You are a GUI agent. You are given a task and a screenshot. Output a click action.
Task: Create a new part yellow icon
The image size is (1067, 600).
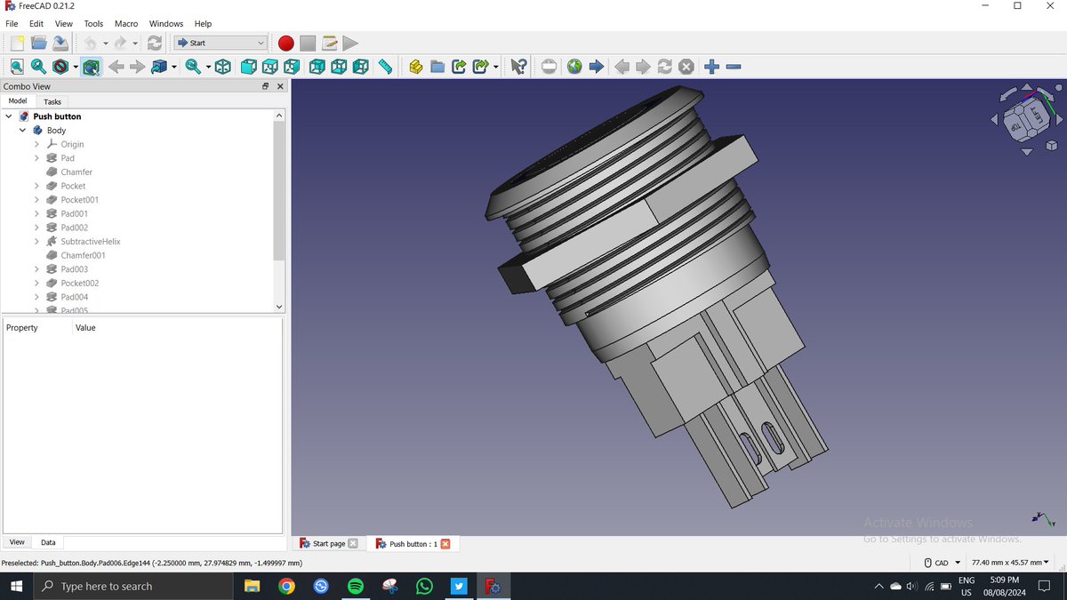(415, 67)
